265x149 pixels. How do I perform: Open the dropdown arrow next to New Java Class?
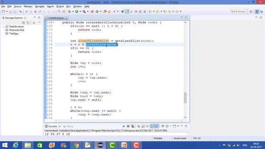[x=100, y=12]
